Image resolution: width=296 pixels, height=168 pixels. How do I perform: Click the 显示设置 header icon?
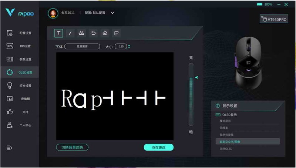pos(218,106)
